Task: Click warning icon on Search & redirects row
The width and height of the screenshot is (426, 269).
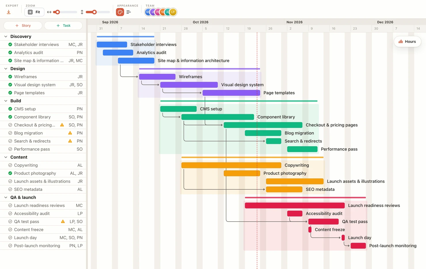Action: 70,141
